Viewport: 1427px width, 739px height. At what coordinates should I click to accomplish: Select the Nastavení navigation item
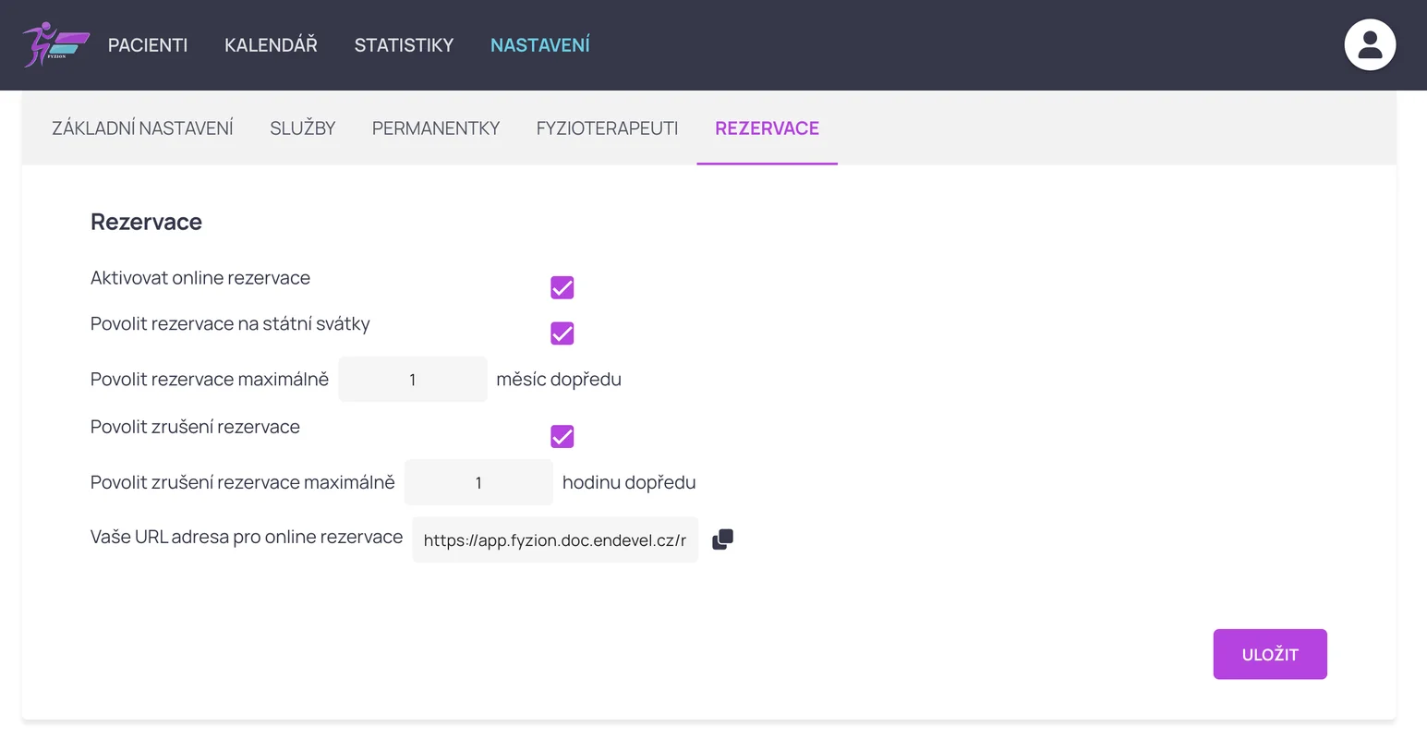(539, 45)
